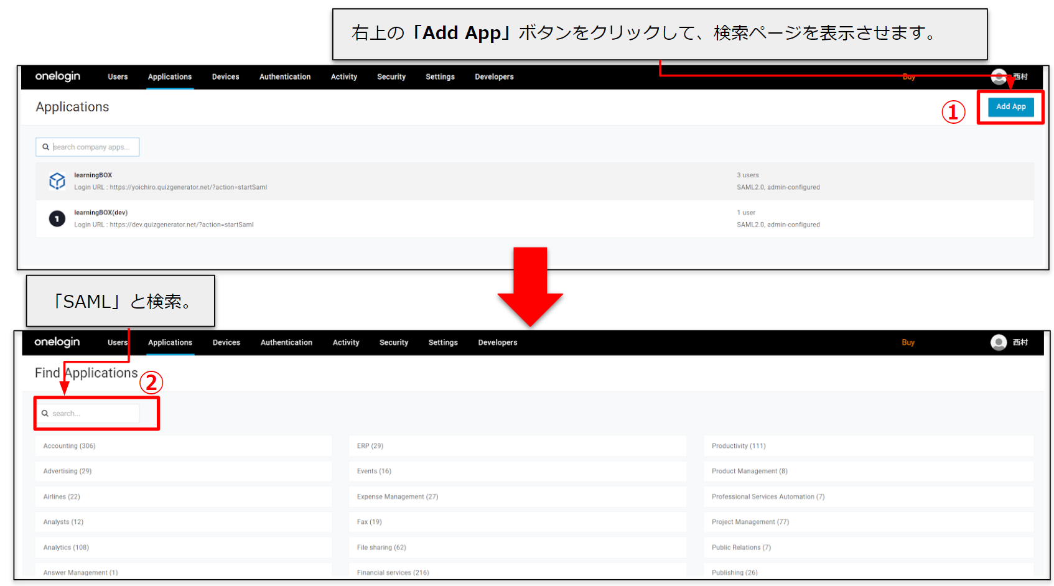Open the Security menu in the Find Applications screenshot
The image size is (1054, 586).
pos(394,342)
